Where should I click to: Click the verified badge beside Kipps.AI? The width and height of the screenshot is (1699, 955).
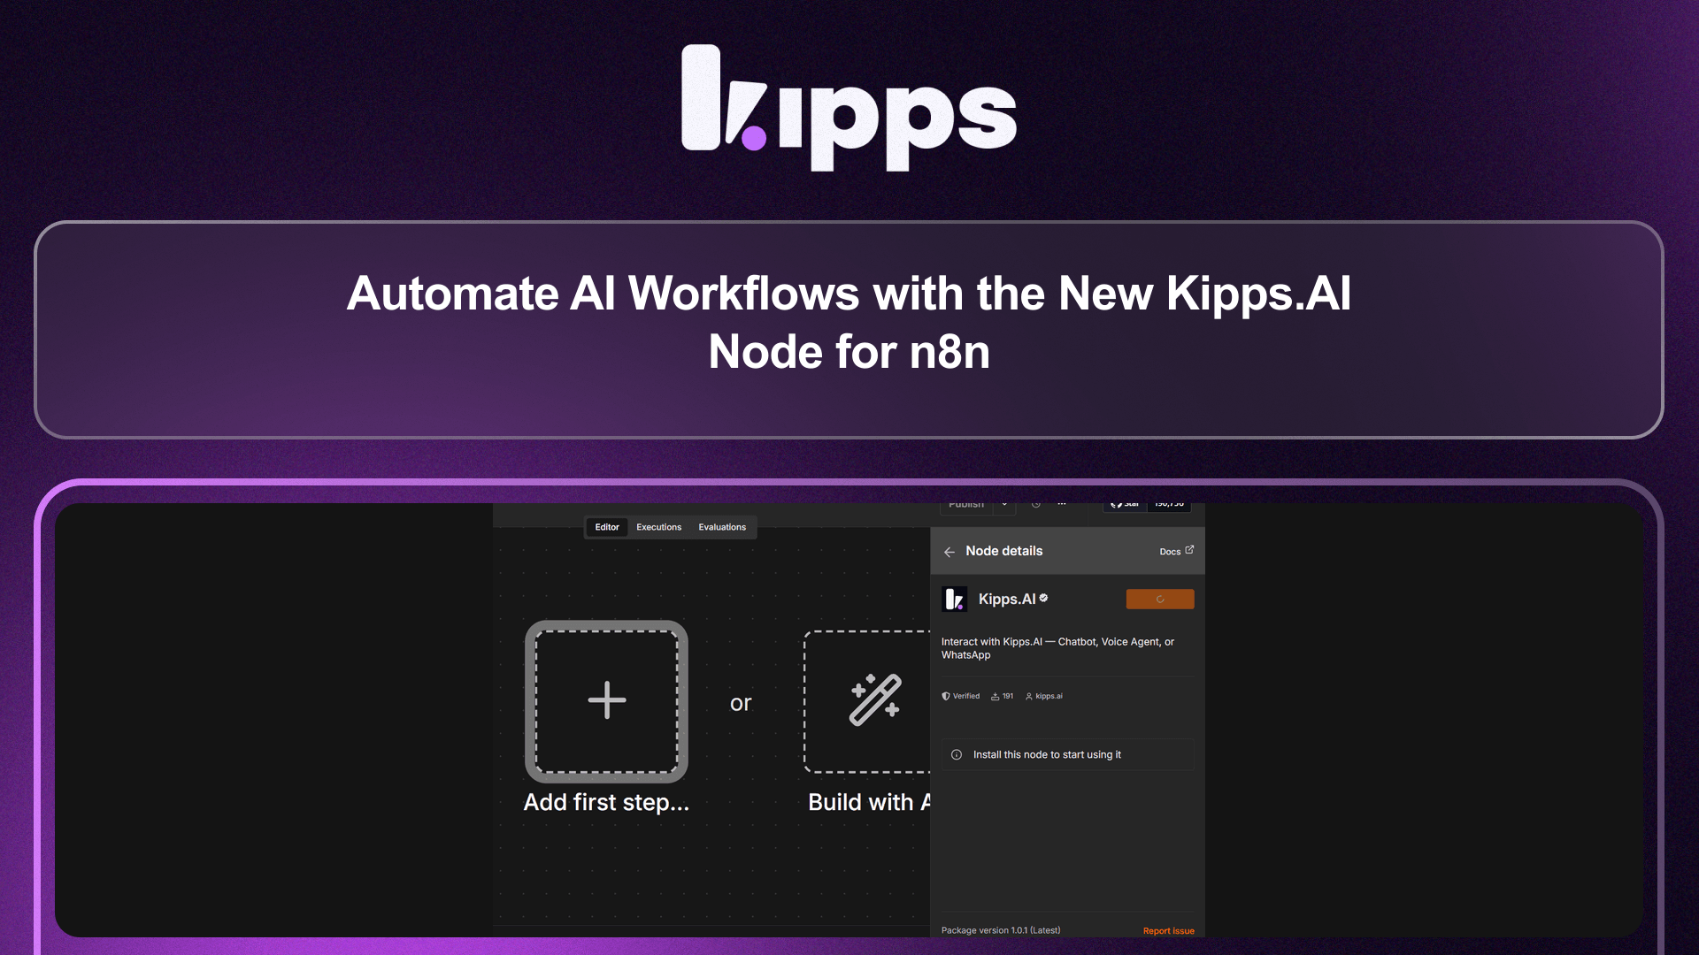pyautogui.click(x=1044, y=598)
